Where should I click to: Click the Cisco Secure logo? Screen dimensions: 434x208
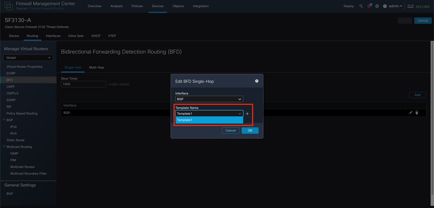point(418,6)
